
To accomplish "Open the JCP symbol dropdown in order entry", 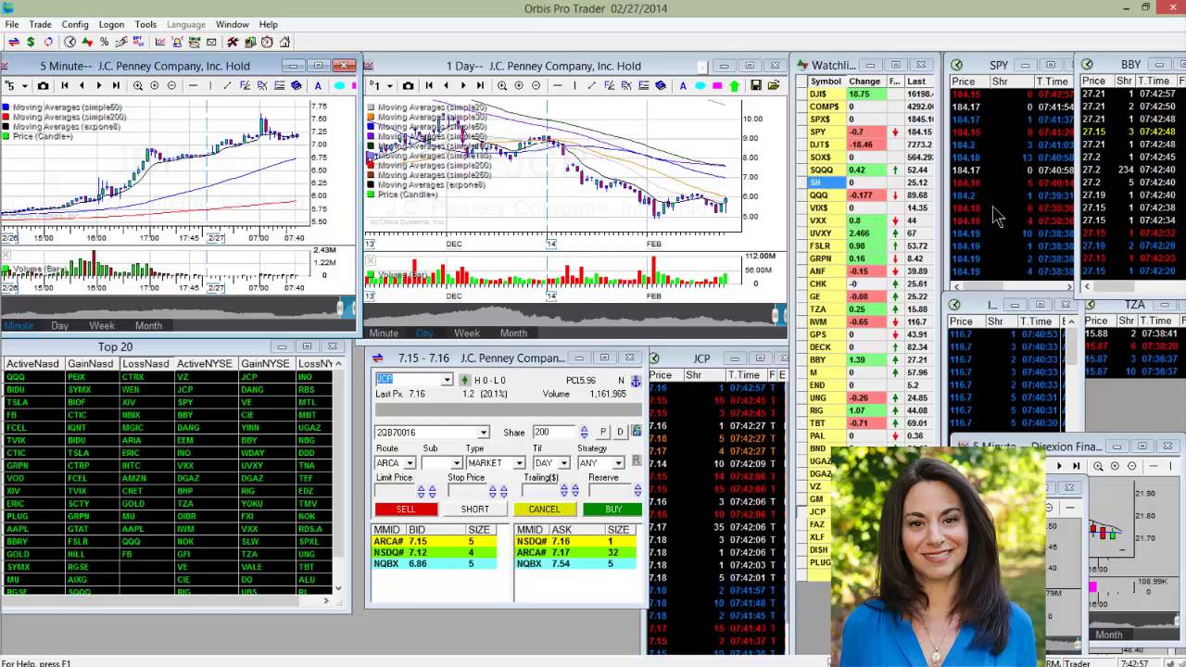I will point(447,380).
